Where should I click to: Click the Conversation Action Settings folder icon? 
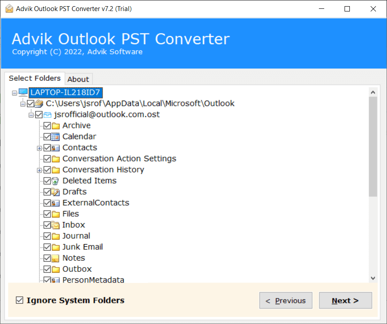coord(56,159)
